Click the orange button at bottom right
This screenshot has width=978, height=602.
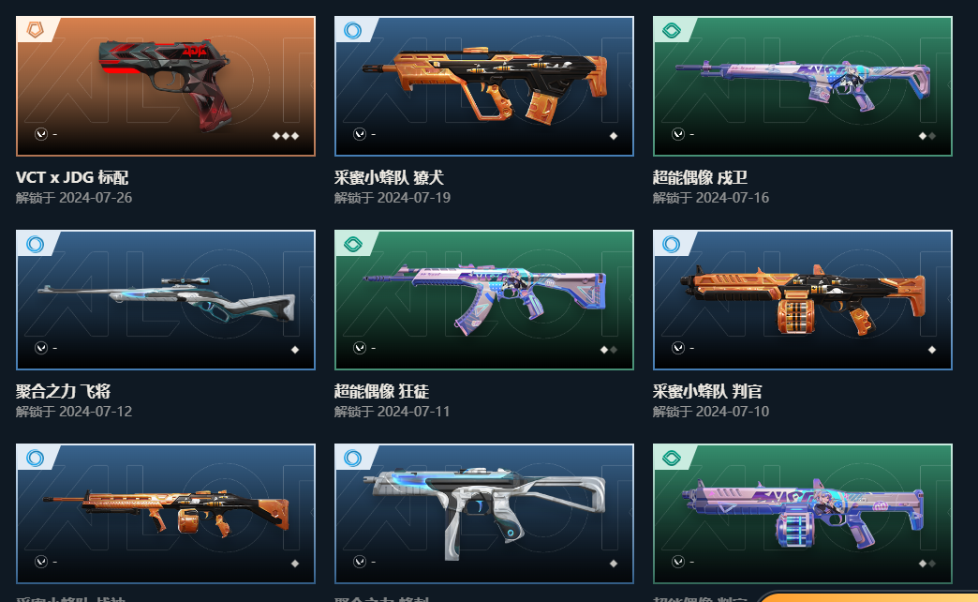coord(868,597)
